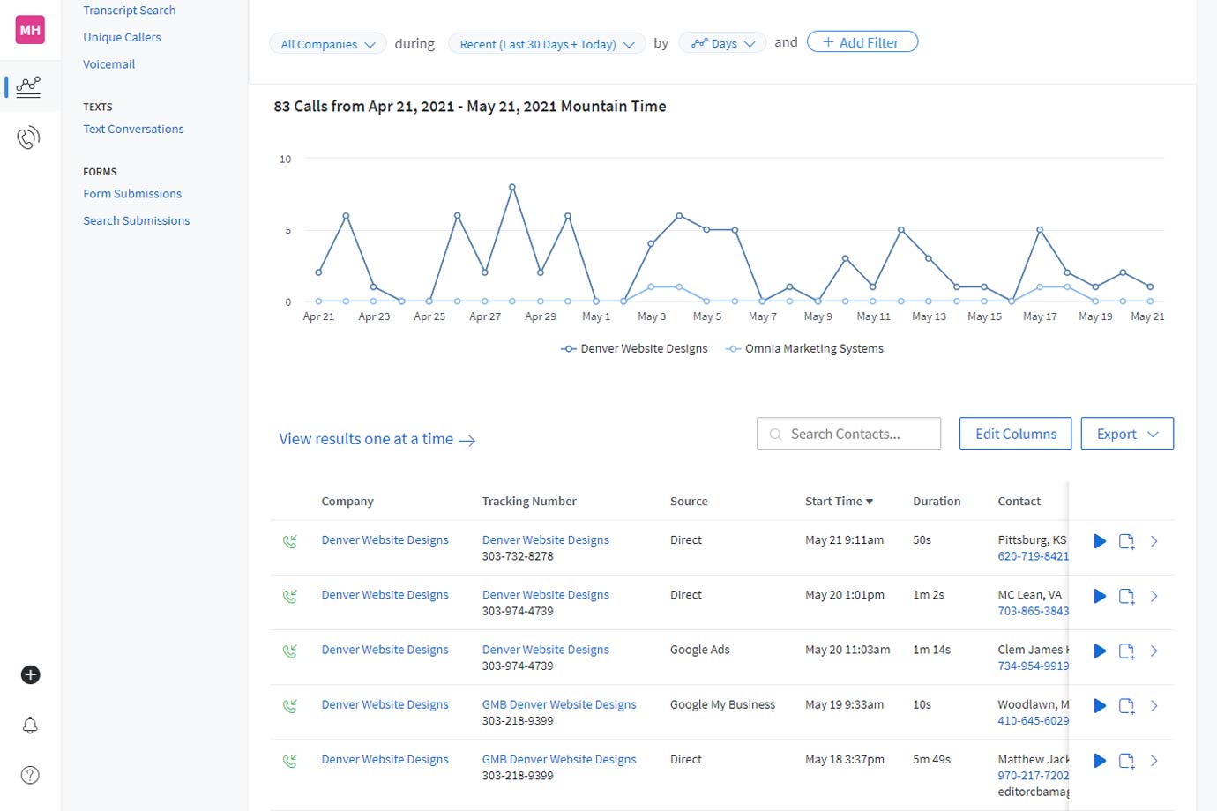Image resolution: width=1217 pixels, height=811 pixels.
Task: Click contact number 703-865-3843
Action: point(1033,611)
